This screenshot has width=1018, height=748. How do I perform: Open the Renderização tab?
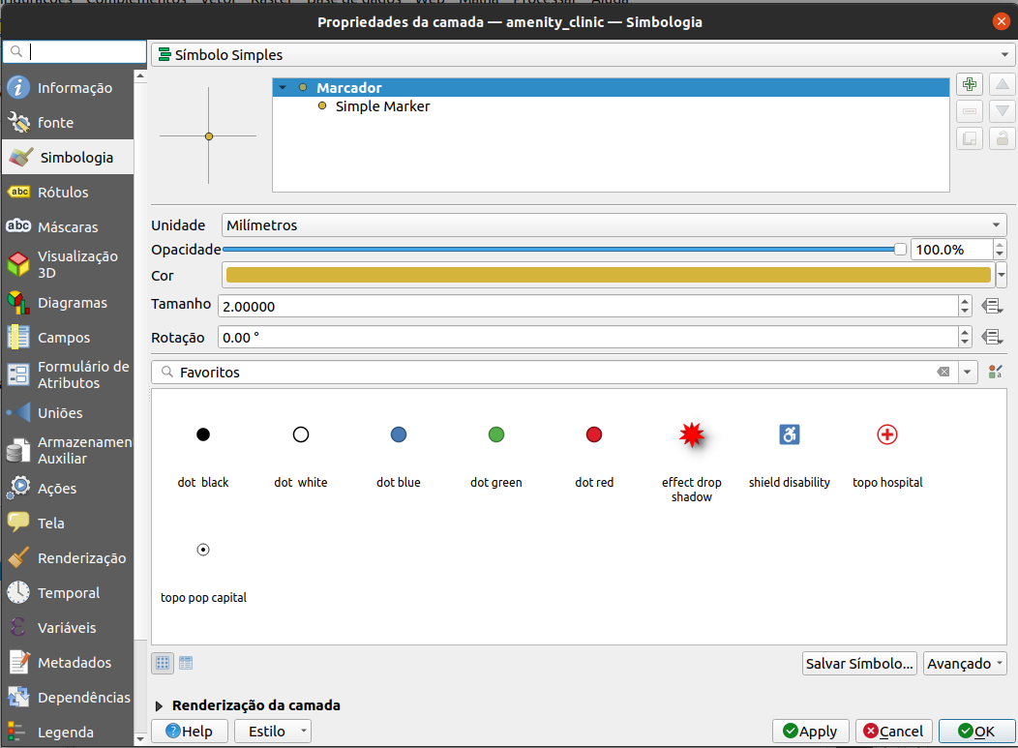(x=68, y=557)
